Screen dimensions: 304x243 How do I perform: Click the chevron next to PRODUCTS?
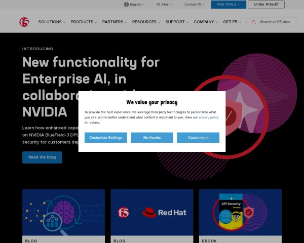[x=96, y=22]
